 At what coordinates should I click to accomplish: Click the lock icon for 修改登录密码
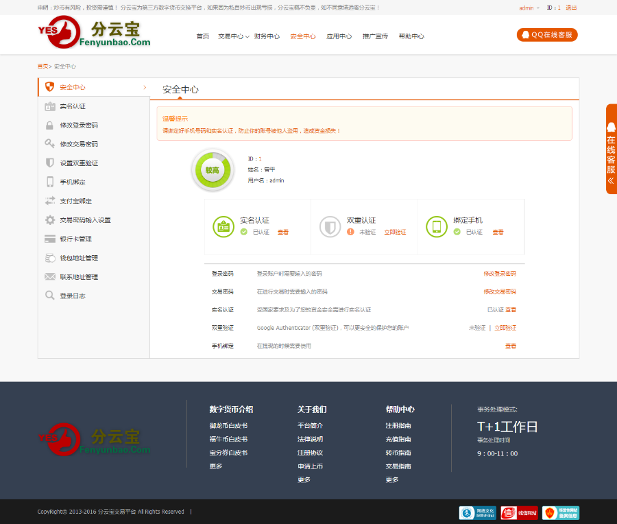point(49,126)
